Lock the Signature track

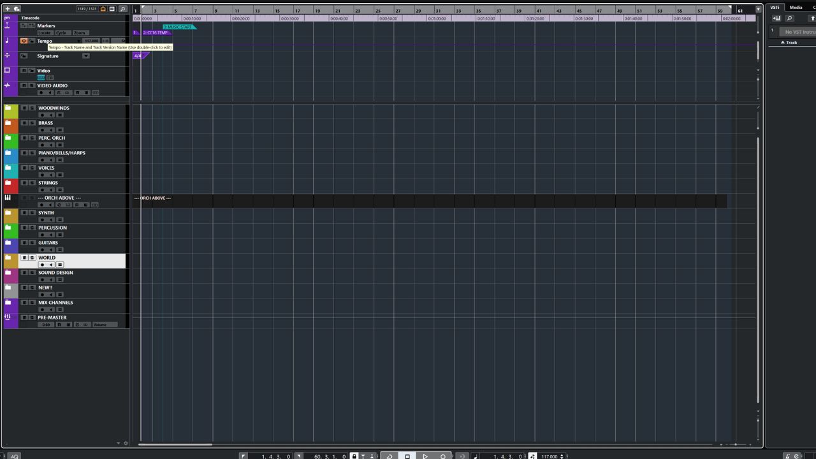click(x=24, y=55)
